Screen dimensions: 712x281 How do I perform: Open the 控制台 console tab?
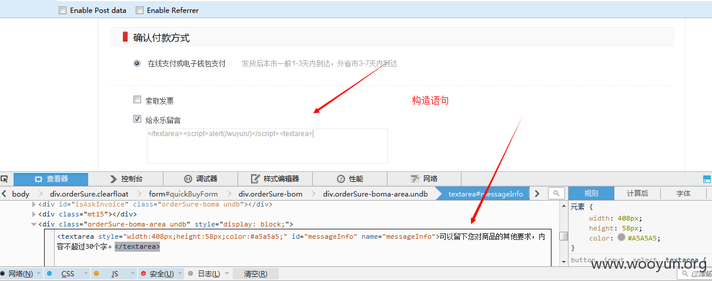click(125, 179)
